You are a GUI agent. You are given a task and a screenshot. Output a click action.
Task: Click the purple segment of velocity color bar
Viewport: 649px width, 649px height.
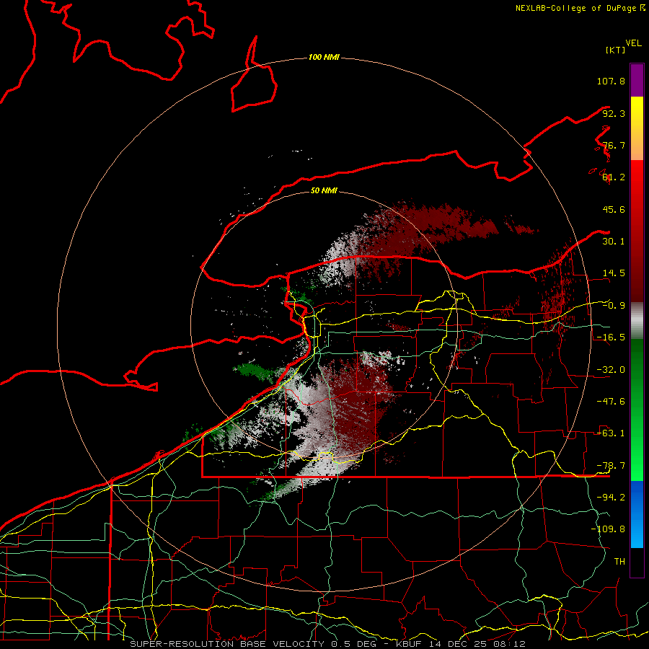point(637,80)
